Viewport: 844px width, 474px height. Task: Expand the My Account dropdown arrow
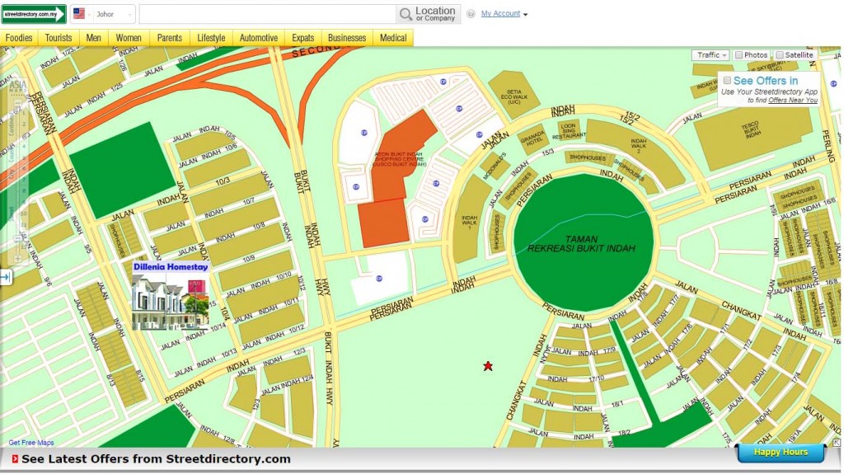coord(525,15)
